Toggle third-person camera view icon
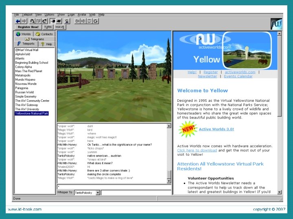The image size is (293, 219). pyautogui.click(x=59, y=21)
